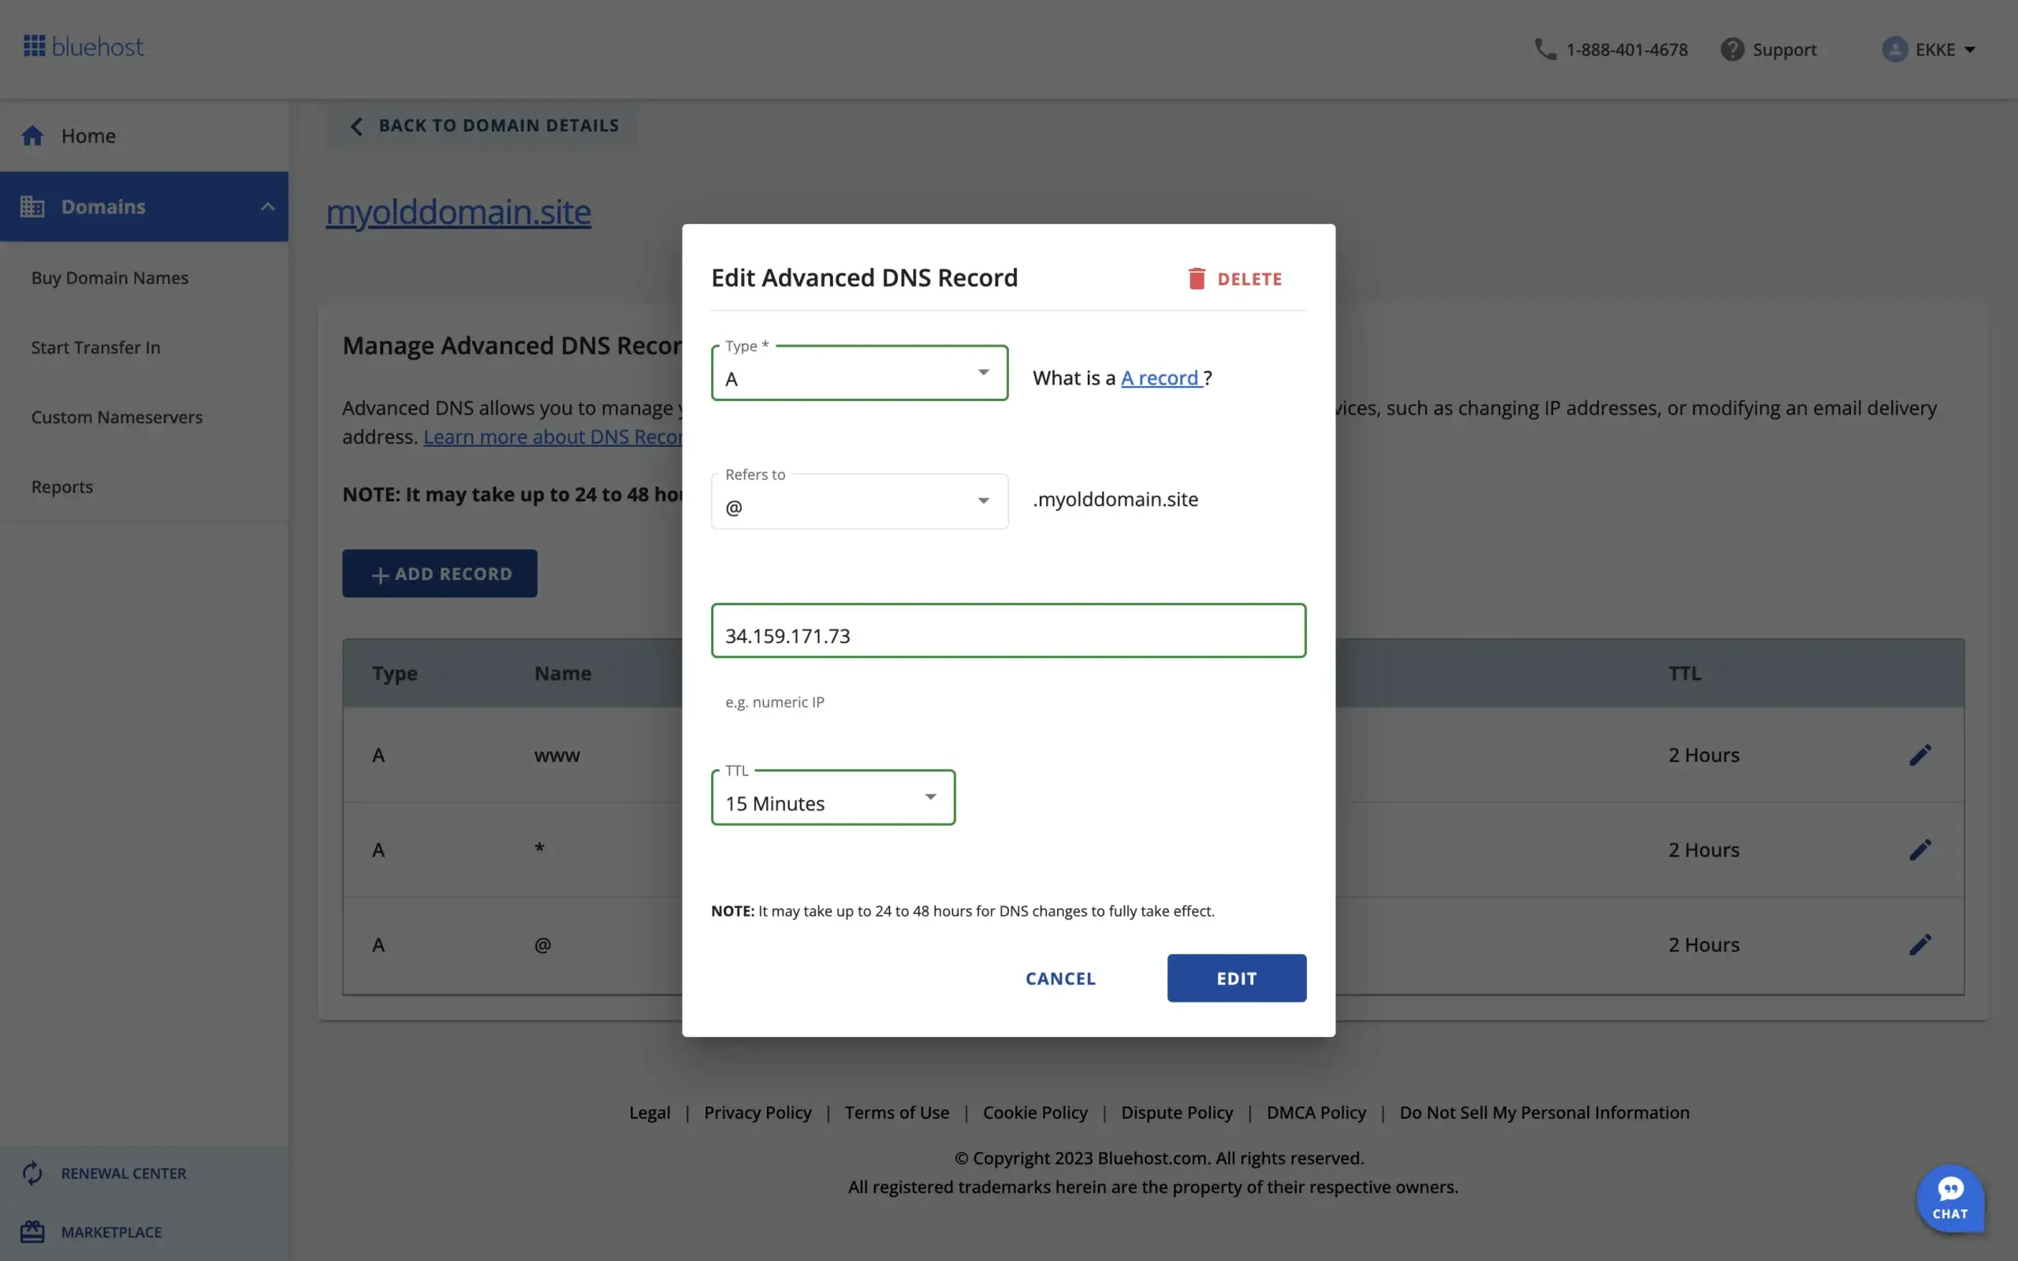Viewport: 2018px width, 1261px height.
Task: Click the pencil icon for the www record
Action: tap(1919, 755)
